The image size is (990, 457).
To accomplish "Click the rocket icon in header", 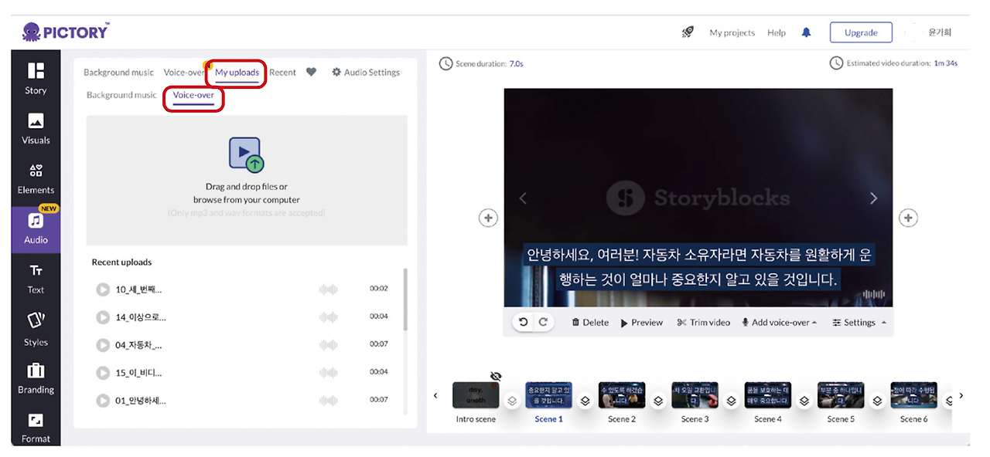I will 688,32.
